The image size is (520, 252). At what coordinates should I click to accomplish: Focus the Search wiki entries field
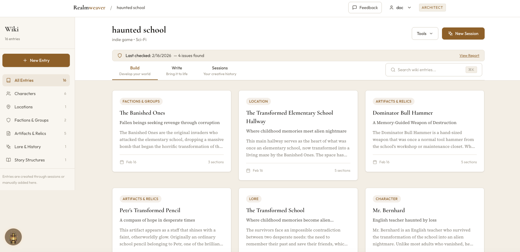pos(434,70)
